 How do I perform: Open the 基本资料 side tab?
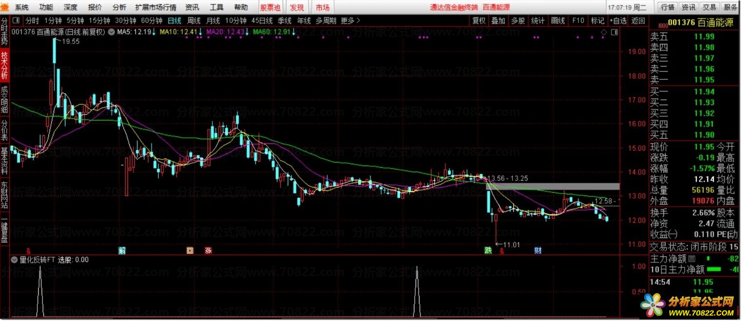tap(4, 161)
